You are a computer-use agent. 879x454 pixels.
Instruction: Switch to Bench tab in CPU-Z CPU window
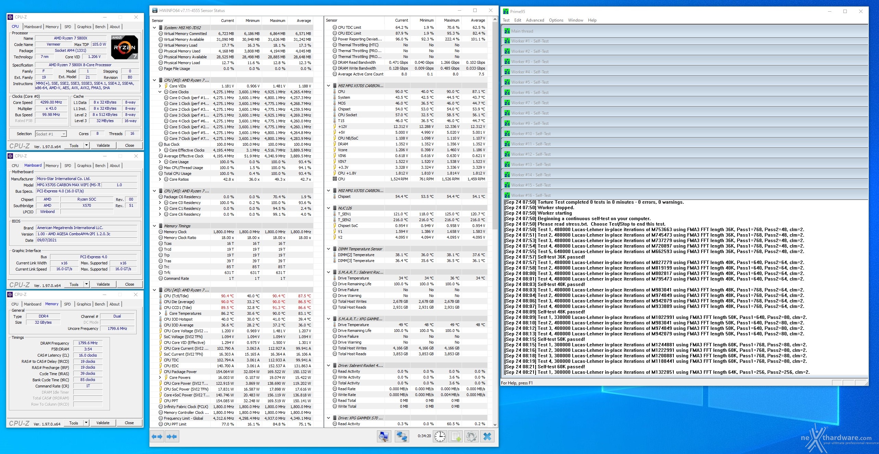click(x=100, y=27)
